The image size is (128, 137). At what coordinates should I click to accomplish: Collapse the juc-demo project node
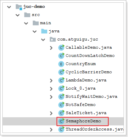9,7
